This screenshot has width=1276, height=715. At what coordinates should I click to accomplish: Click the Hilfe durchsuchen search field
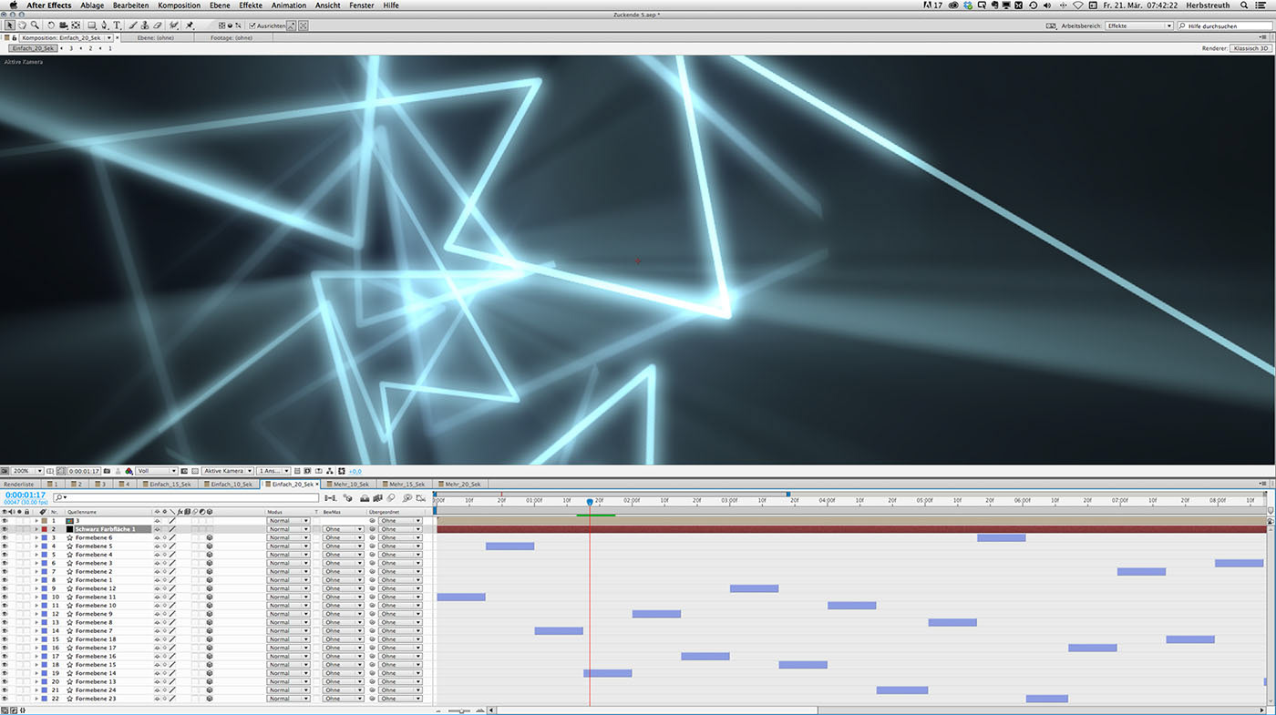pyautogui.click(x=1226, y=26)
